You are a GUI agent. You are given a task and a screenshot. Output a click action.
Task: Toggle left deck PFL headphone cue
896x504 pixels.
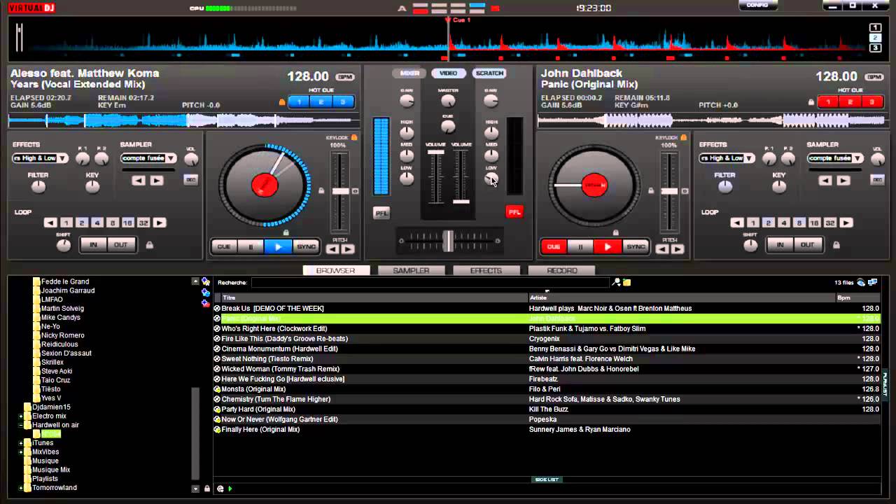click(x=381, y=213)
